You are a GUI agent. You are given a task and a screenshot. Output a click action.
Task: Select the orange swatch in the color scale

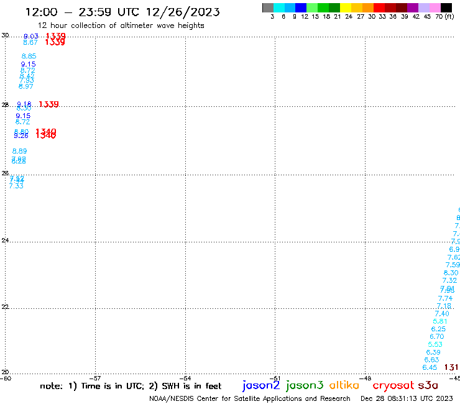tap(368, 7)
